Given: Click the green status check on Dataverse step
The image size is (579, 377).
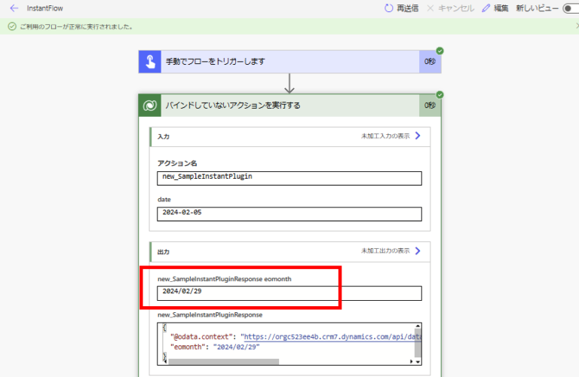Looking at the screenshot, I should [x=440, y=95].
